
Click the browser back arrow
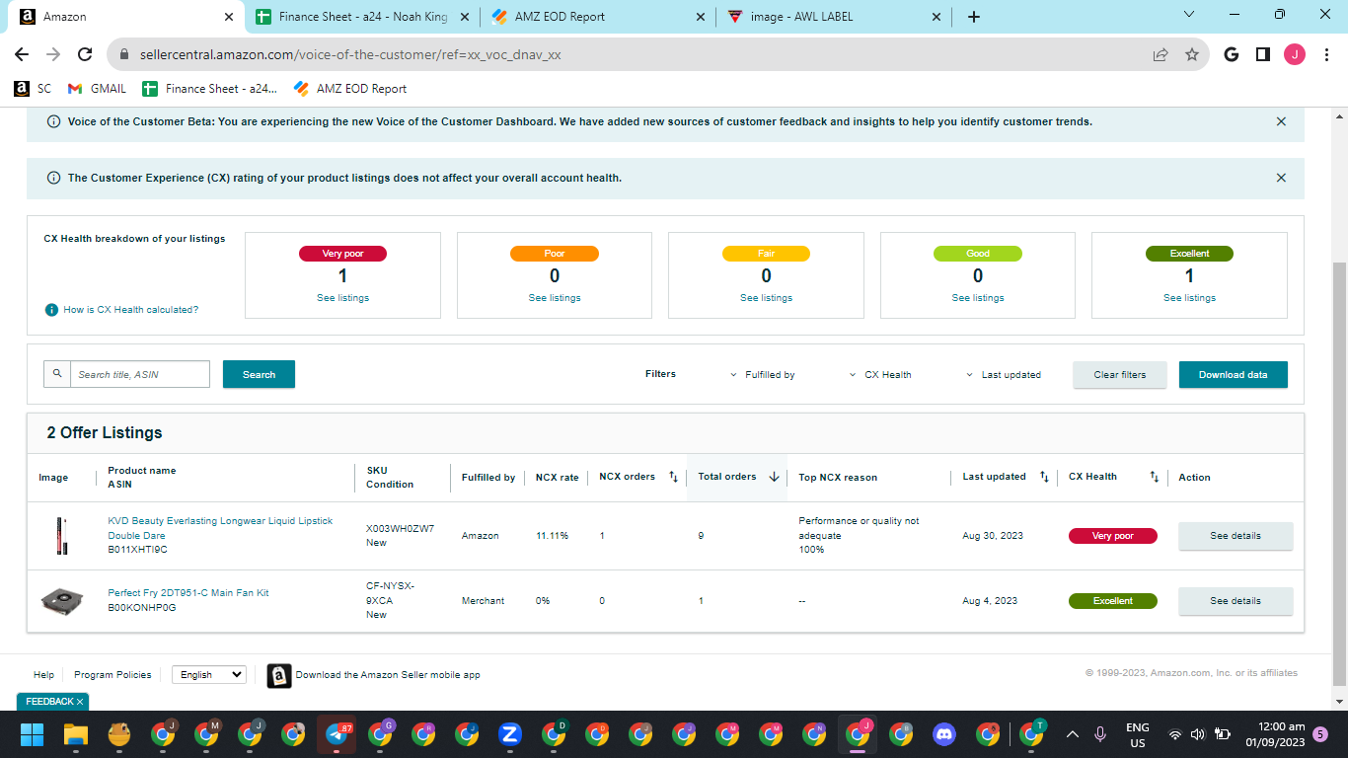pyautogui.click(x=22, y=54)
